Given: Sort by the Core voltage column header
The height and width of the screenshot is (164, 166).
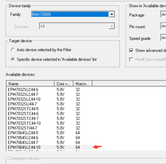Looking at the screenshot, I should point(64,84).
